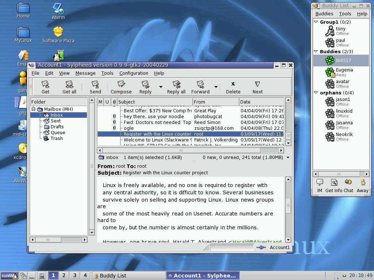
Task: Open the Forward options dropdown arrow
Action: click(x=216, y=87)
